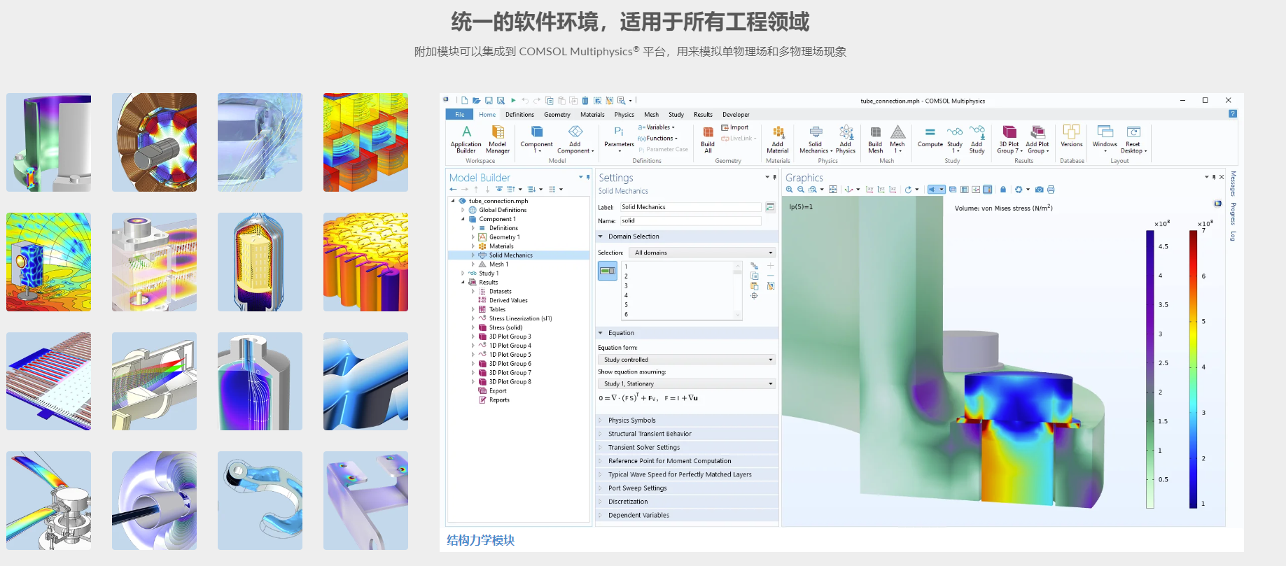Switch to the Materials ribbon tab
Screen dimensions: 1286x566
(592, 115)
